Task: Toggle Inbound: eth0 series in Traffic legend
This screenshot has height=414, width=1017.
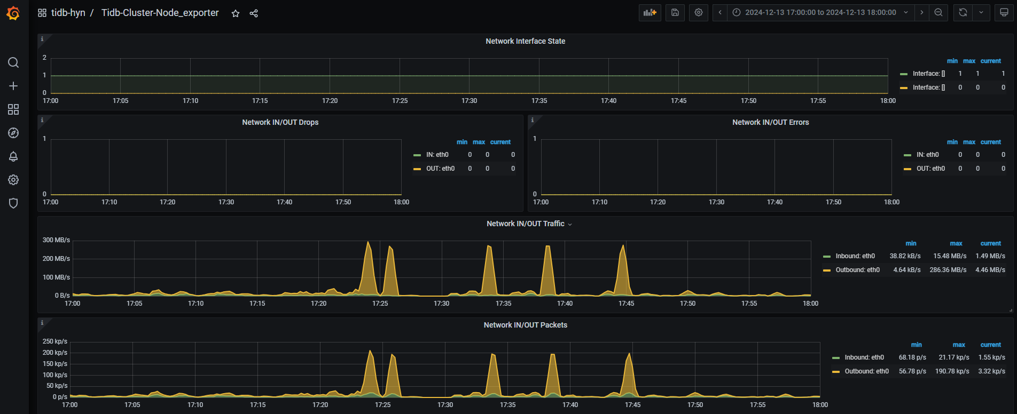Action: (x=855, y=256)
